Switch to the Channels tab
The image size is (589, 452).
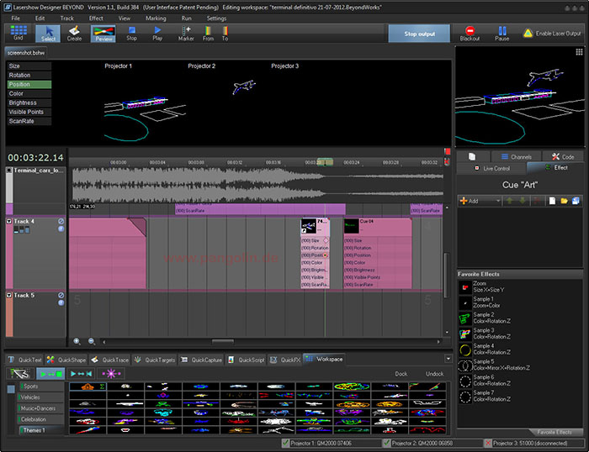516,157
